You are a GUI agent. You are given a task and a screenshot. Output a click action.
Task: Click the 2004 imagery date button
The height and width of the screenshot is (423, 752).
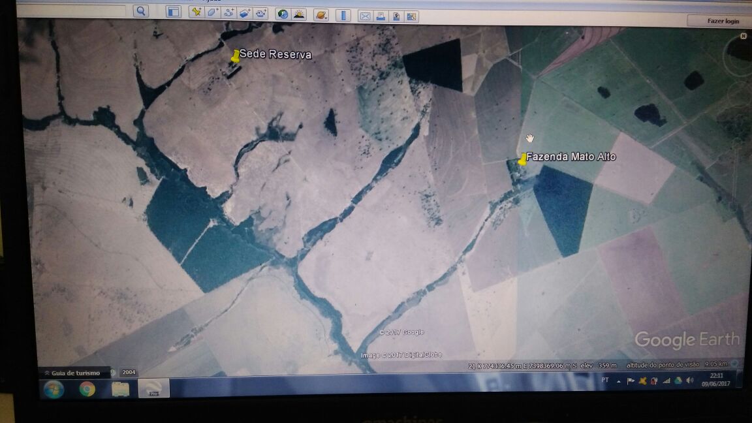coord(129,372)
